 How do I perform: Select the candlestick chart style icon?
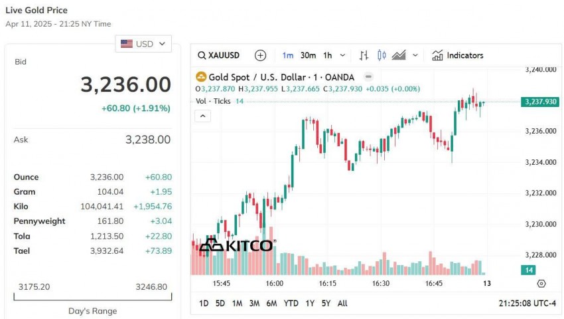point(382,55)
